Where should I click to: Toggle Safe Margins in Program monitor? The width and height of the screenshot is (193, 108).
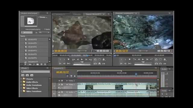160,59
